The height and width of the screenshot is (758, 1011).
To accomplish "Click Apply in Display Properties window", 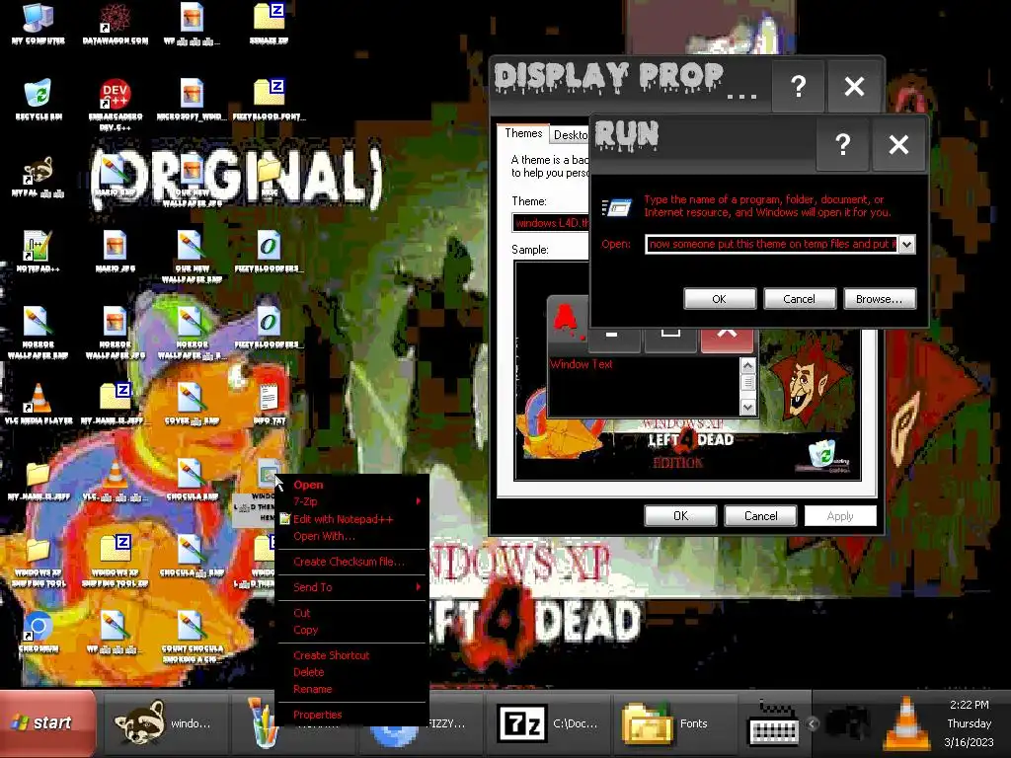I will [840, 515].
